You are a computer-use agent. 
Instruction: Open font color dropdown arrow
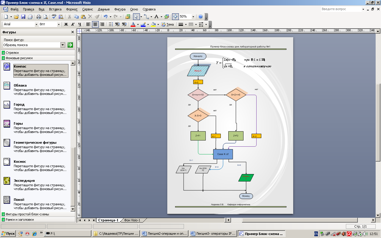(138, 24)
